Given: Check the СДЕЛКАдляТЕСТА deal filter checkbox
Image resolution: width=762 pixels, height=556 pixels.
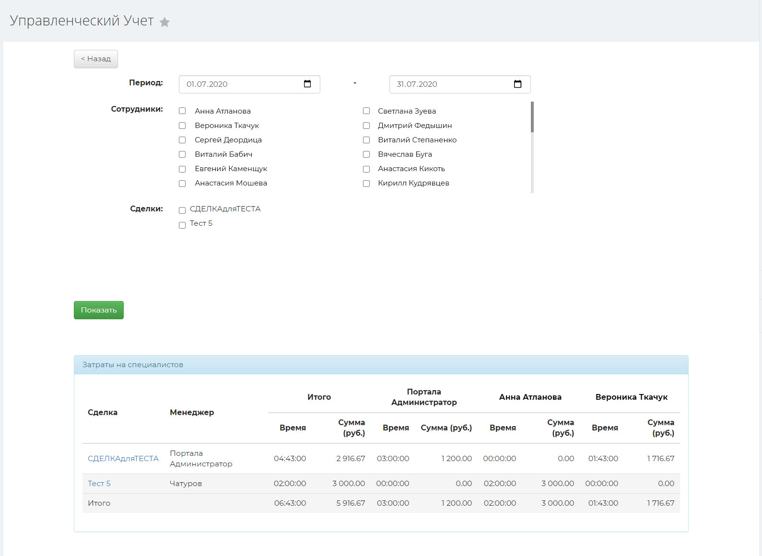Looking at the screenshot, I should 182,210.
